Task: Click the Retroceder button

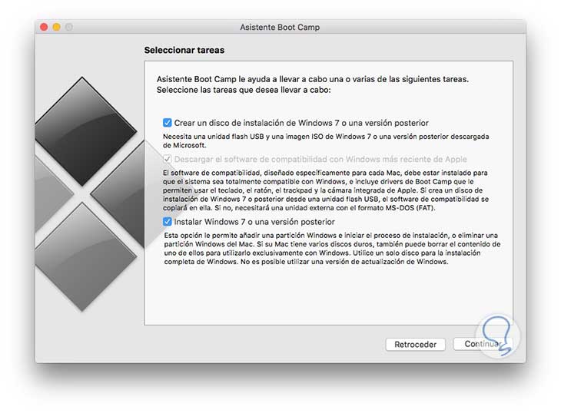Action: [416, 345]
